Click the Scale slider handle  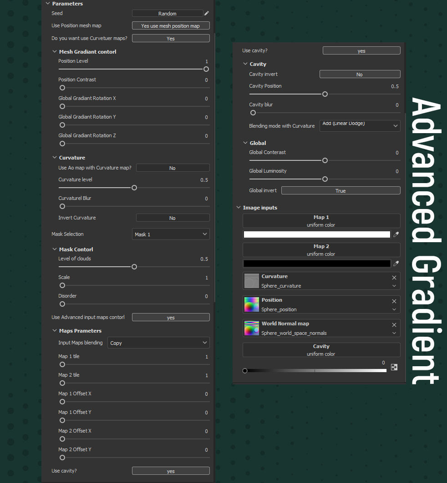click(x=62, y=285)
